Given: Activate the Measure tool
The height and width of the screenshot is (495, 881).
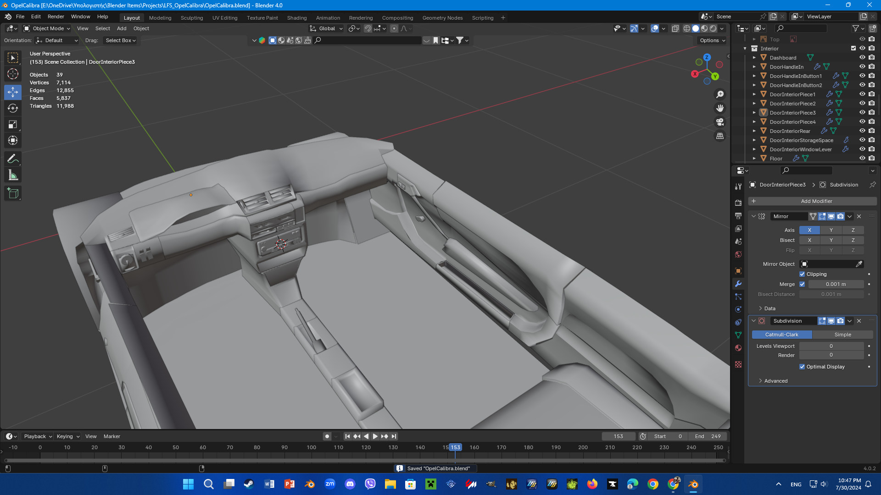Looking at the screenshot, I should pos(13,176).
